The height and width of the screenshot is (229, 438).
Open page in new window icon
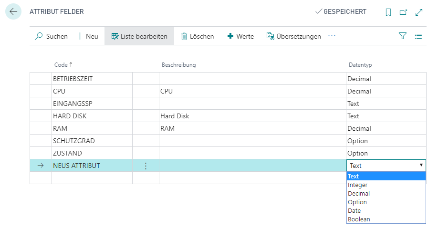tap(403, 12)
